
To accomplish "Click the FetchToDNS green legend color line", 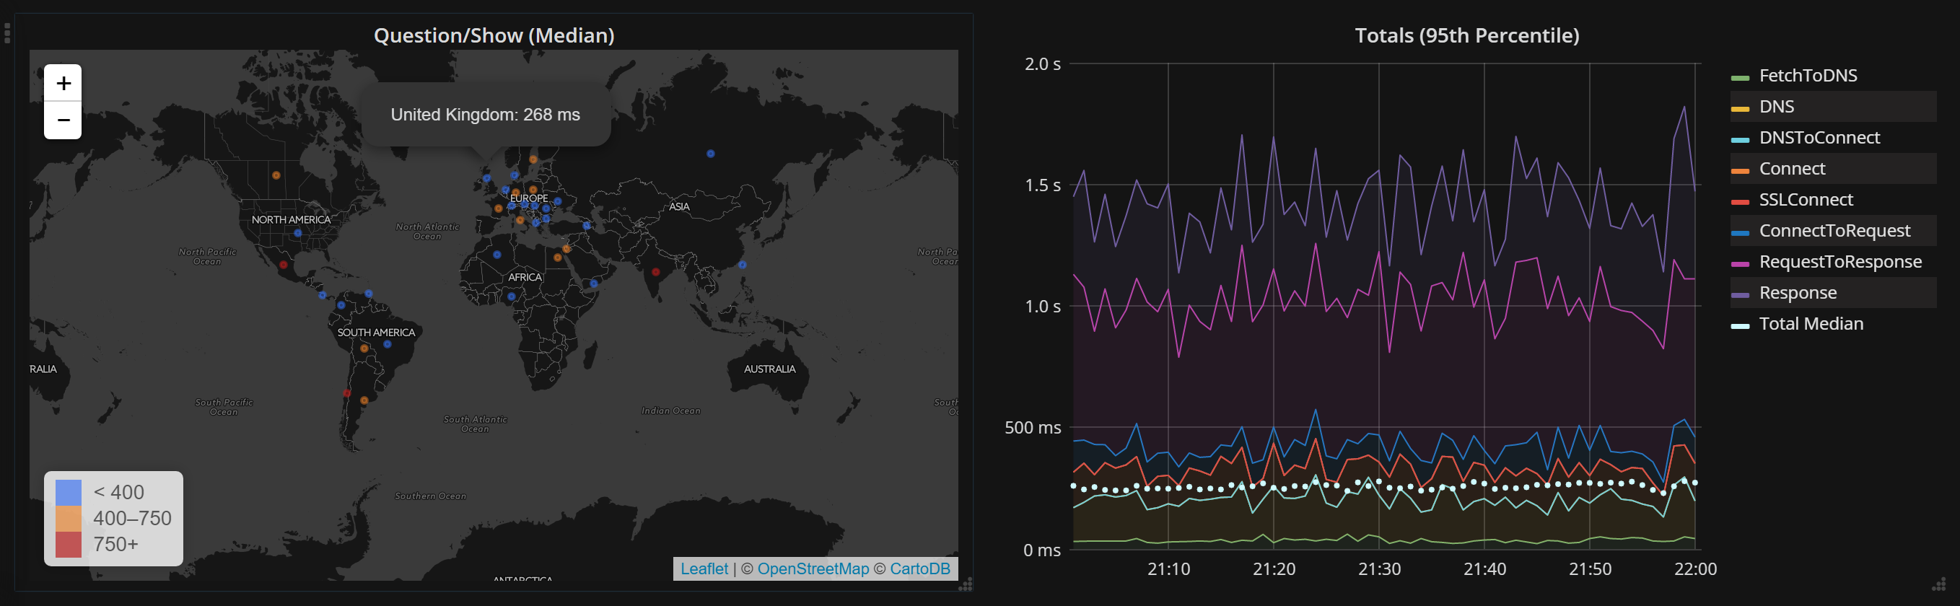I will coord(1740,78).
